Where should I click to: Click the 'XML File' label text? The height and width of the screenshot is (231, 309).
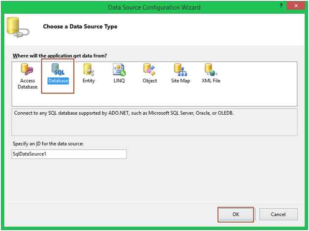(210, 81)
